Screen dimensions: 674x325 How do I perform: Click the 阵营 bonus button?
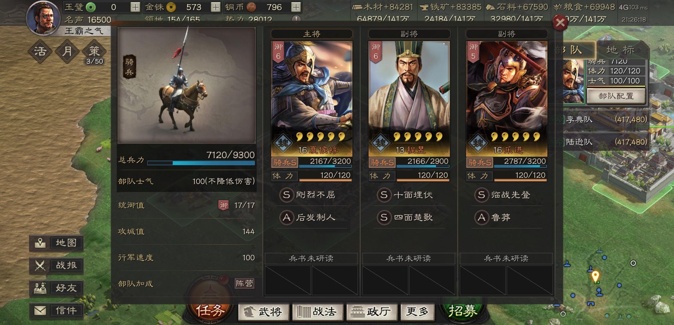(244, 283)
